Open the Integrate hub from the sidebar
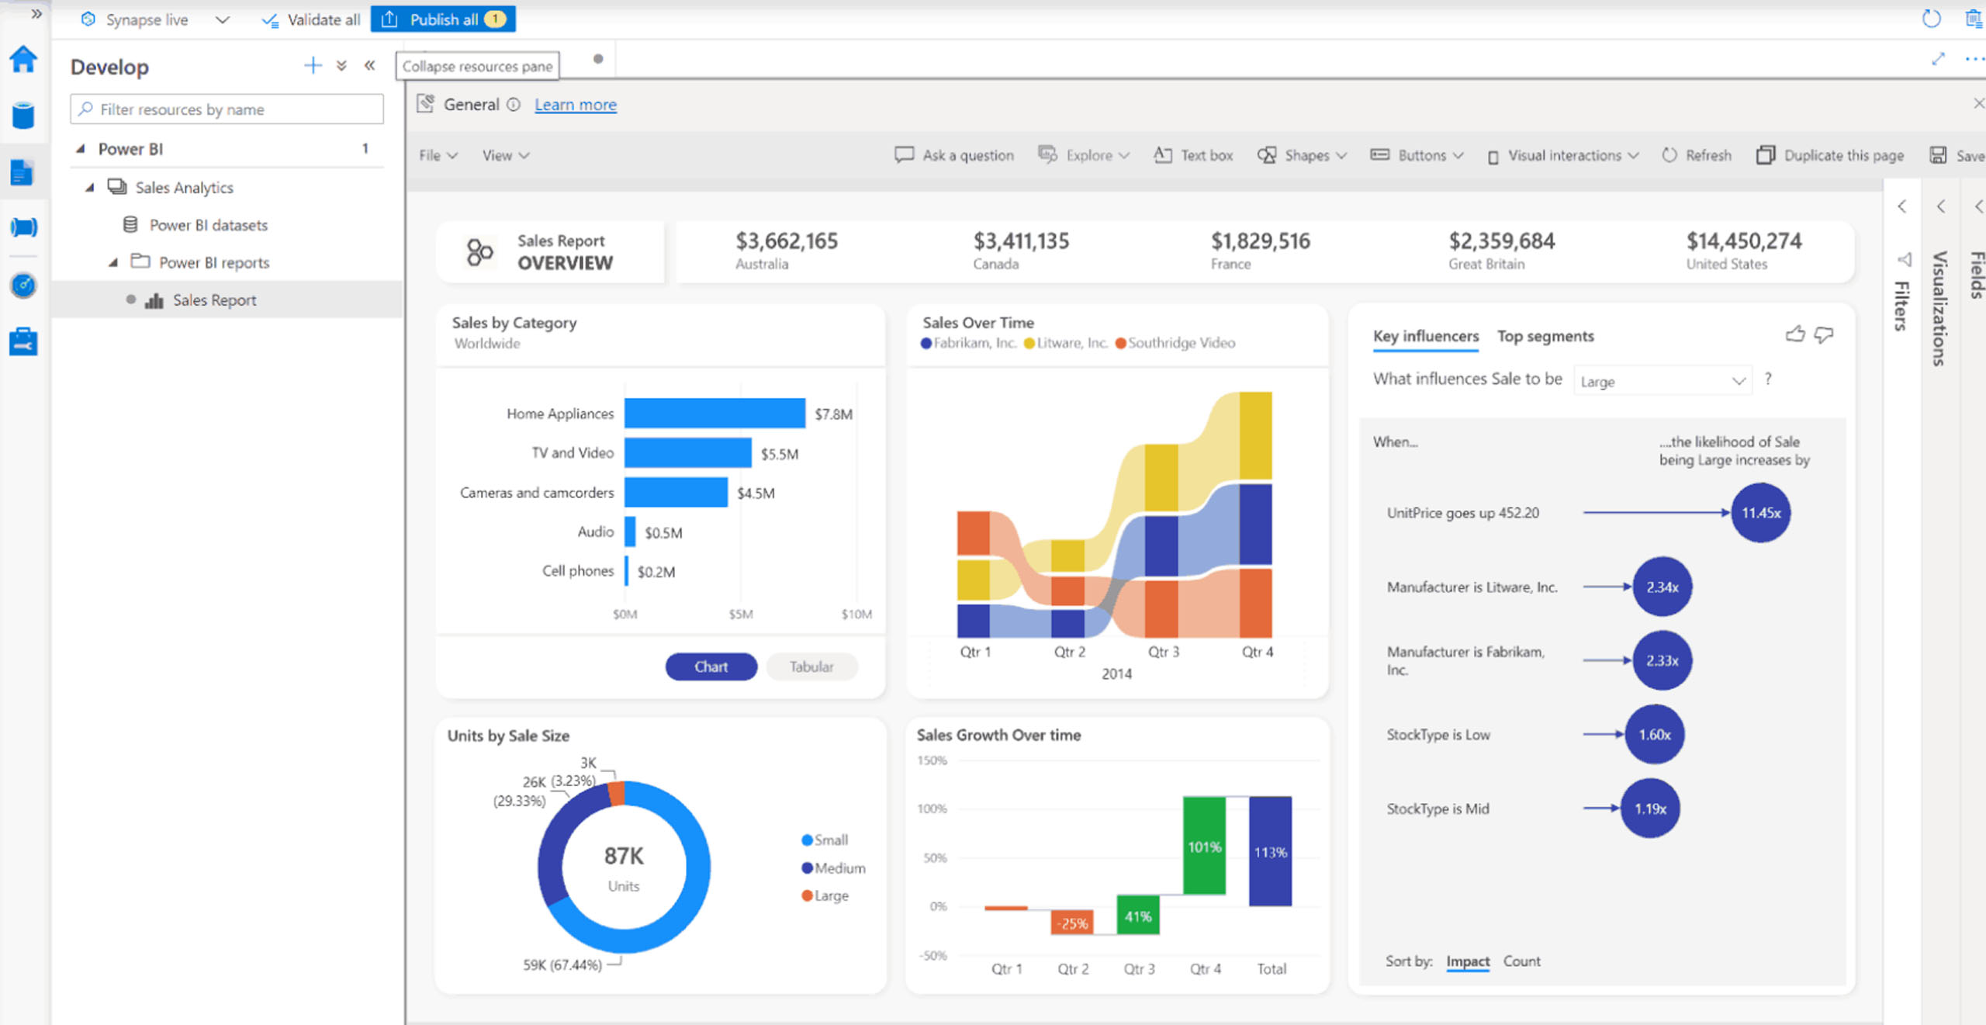1986x1025 pixels. 24,227
